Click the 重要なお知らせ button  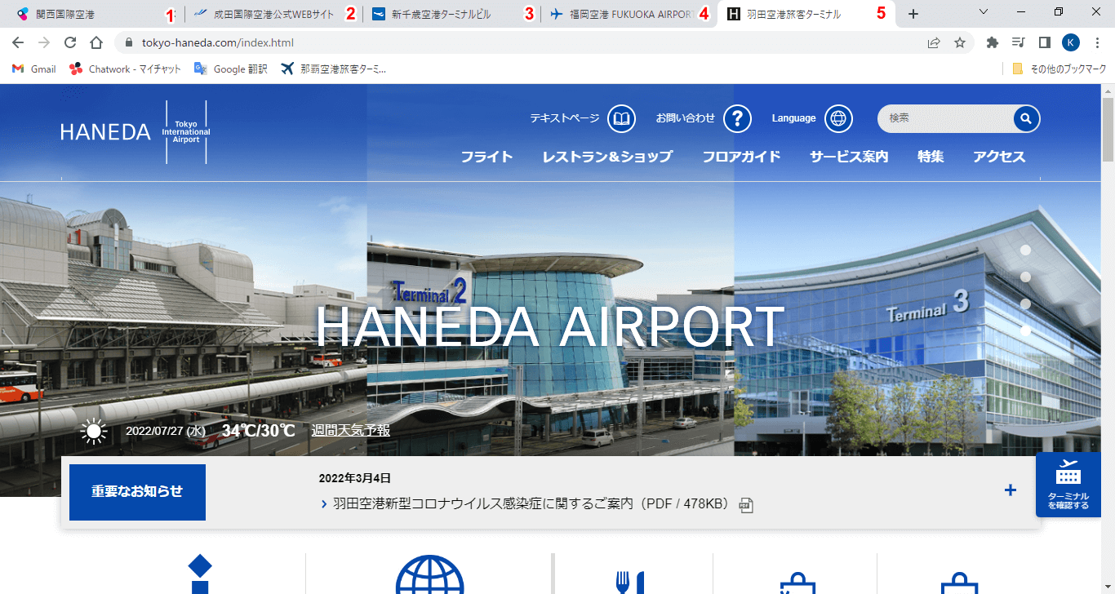click(x=137, y=492)
